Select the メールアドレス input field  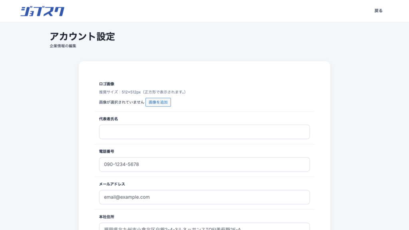pos(204,197)
